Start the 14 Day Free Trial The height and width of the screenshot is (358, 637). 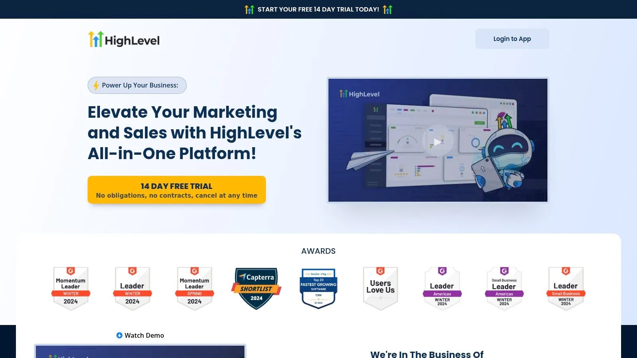(177, 190)
